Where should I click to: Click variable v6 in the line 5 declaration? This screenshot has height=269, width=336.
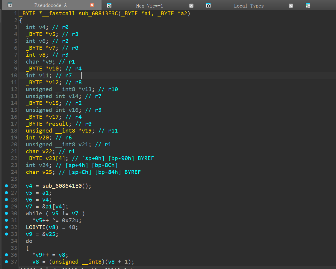42,41
